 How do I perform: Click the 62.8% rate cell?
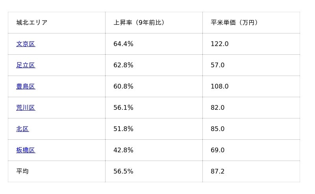pyautogui.click(x=123, y=65)
